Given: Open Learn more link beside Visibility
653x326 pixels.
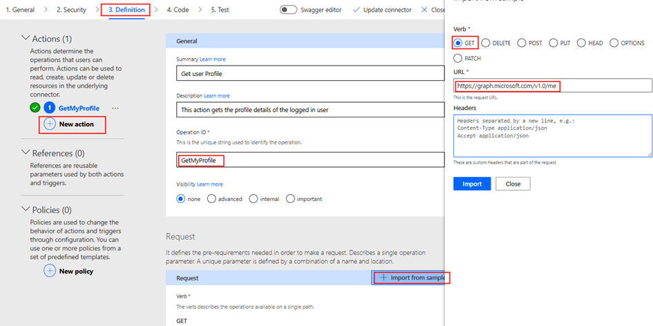Looking at the screenshot, I should [x=210, y=184].
